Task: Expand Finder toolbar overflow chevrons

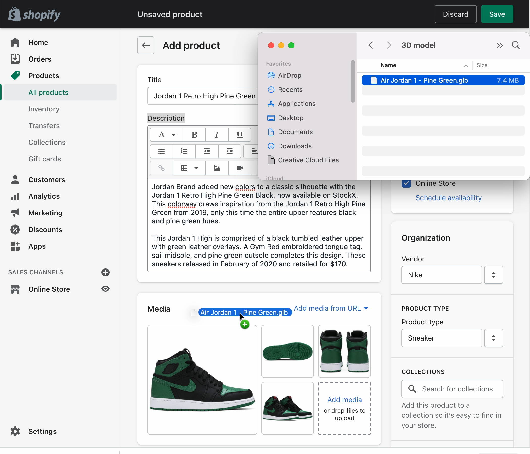Action: coord(499,45)
